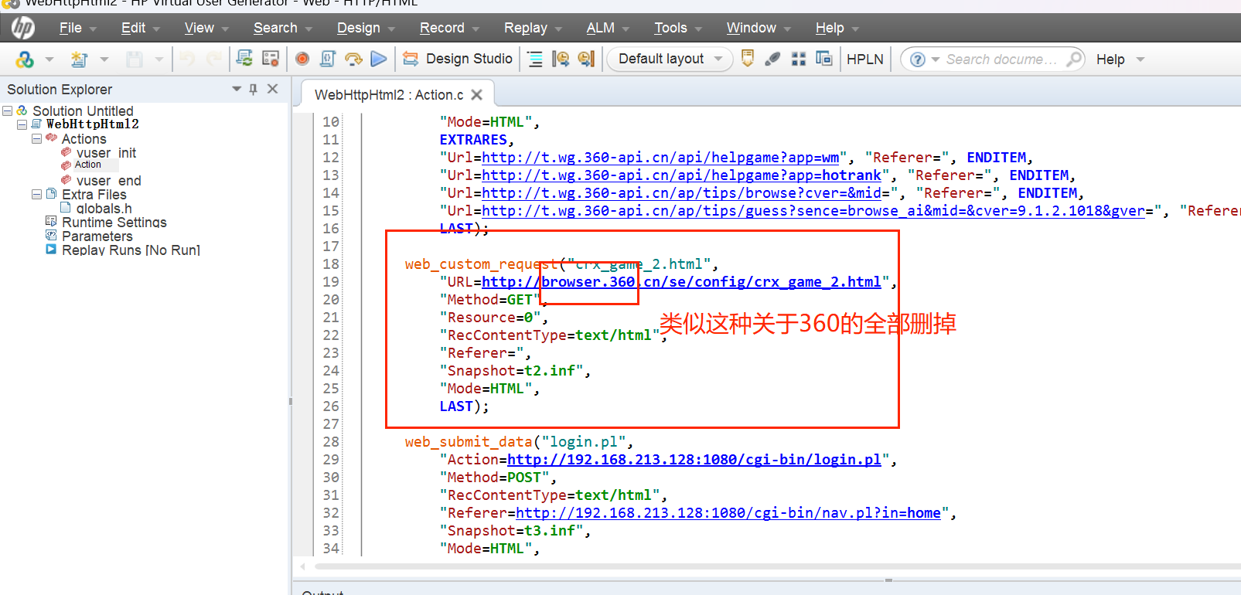
Task: Open Solution Explorer panel options arrow
Action: tap(237, 89)
